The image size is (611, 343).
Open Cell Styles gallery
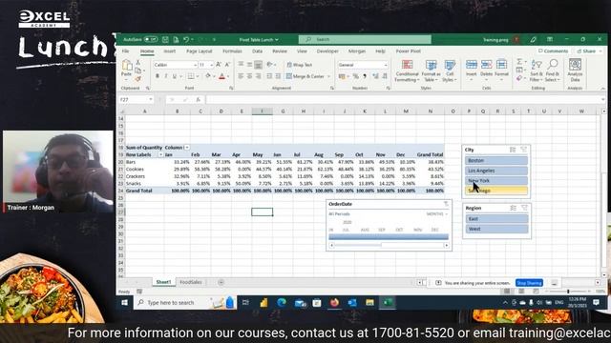(450, 71)
